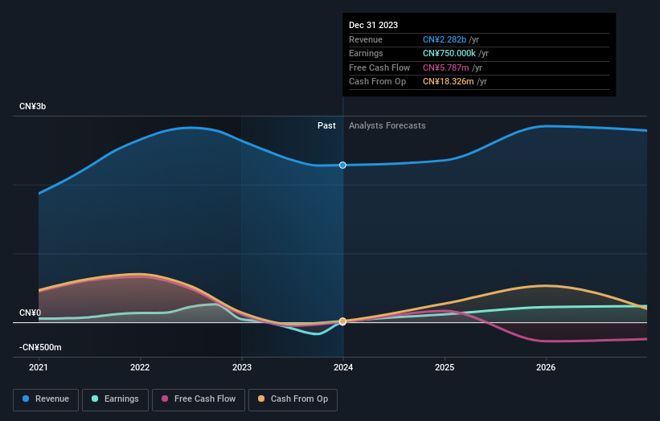Click the Cash From Op marker at 2024
The height and width of the screenshot is (421, 660).
(342, 321)
